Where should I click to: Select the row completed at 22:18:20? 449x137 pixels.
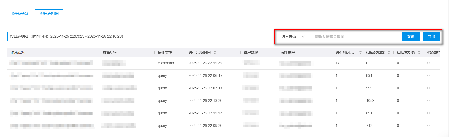(x=205, y=101)
